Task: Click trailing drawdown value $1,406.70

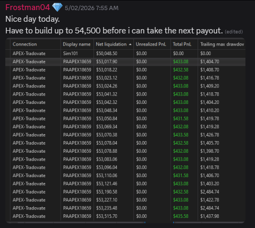Action: pyautogui.click(x=210, y=176)
